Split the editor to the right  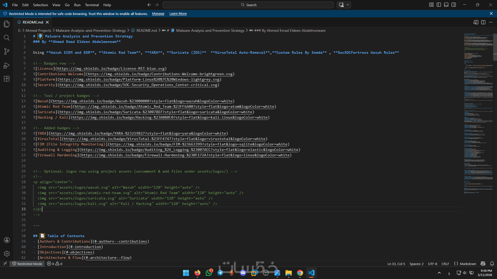483,22
